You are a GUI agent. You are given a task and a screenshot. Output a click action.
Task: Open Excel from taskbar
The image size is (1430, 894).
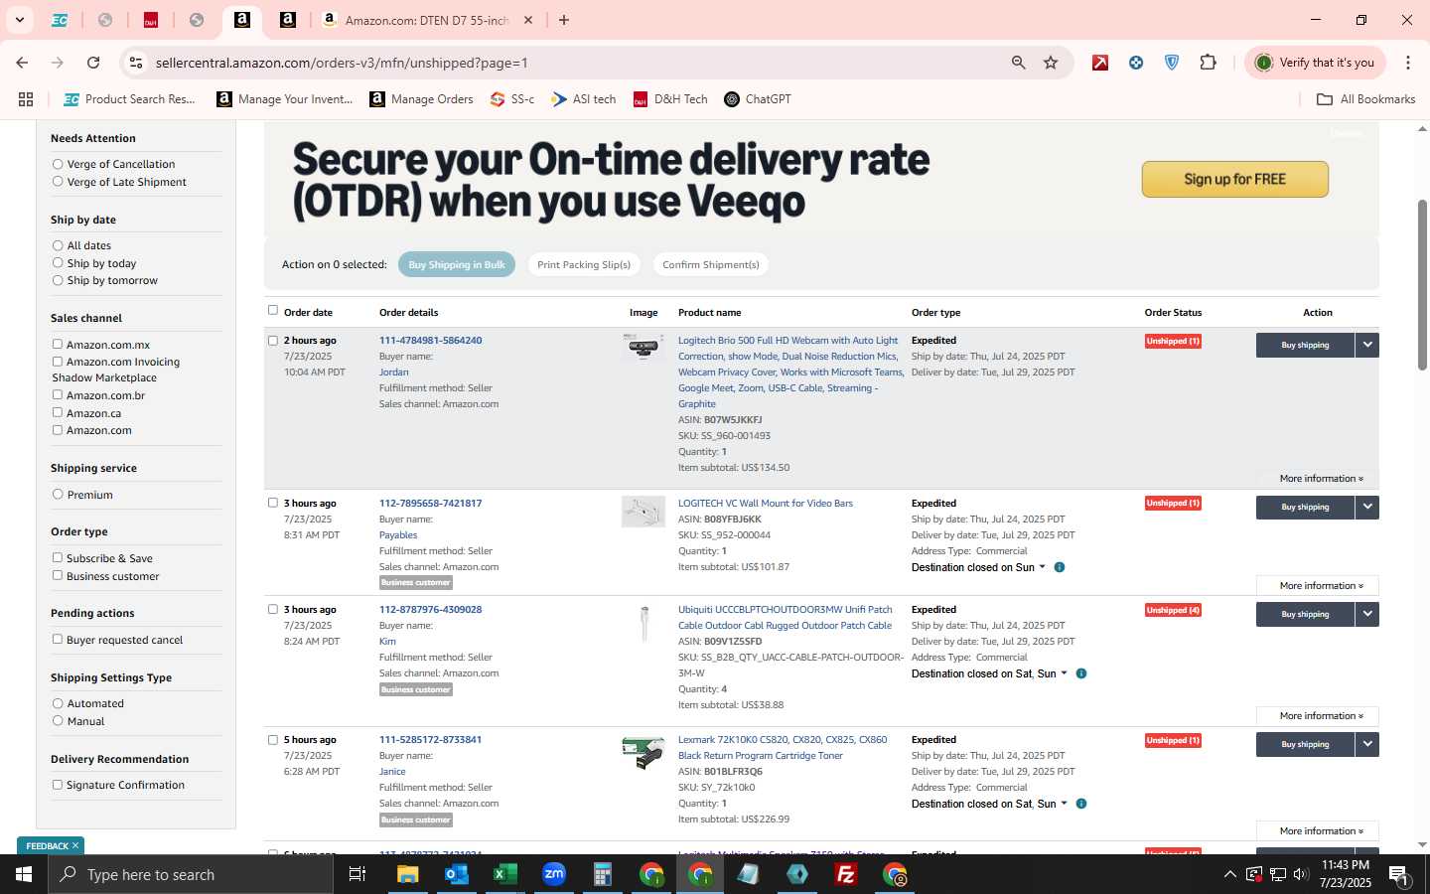click(x=504, y=874)
